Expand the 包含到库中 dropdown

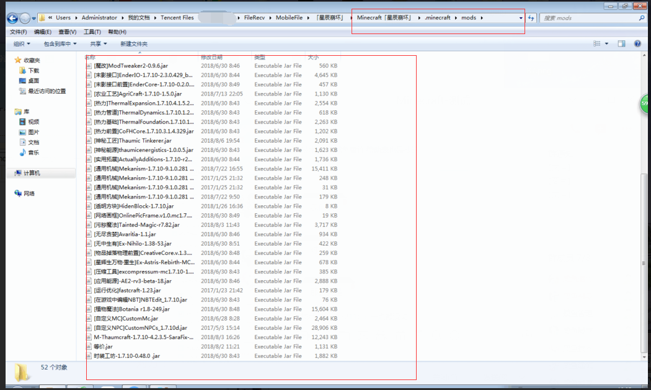click(x=60, y=44)
